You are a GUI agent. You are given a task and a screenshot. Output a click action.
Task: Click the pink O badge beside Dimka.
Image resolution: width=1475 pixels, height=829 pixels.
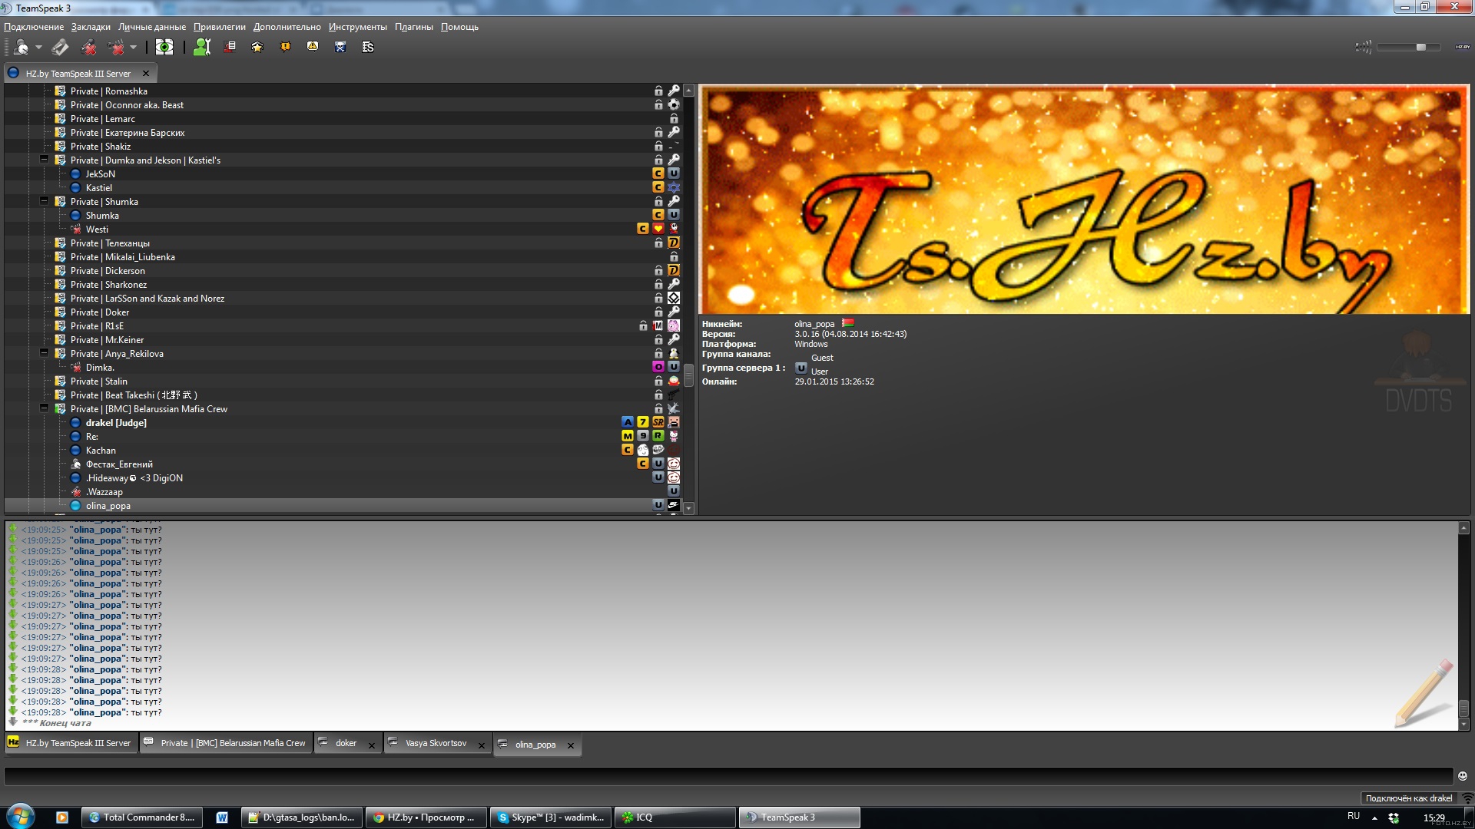point(658,367)
